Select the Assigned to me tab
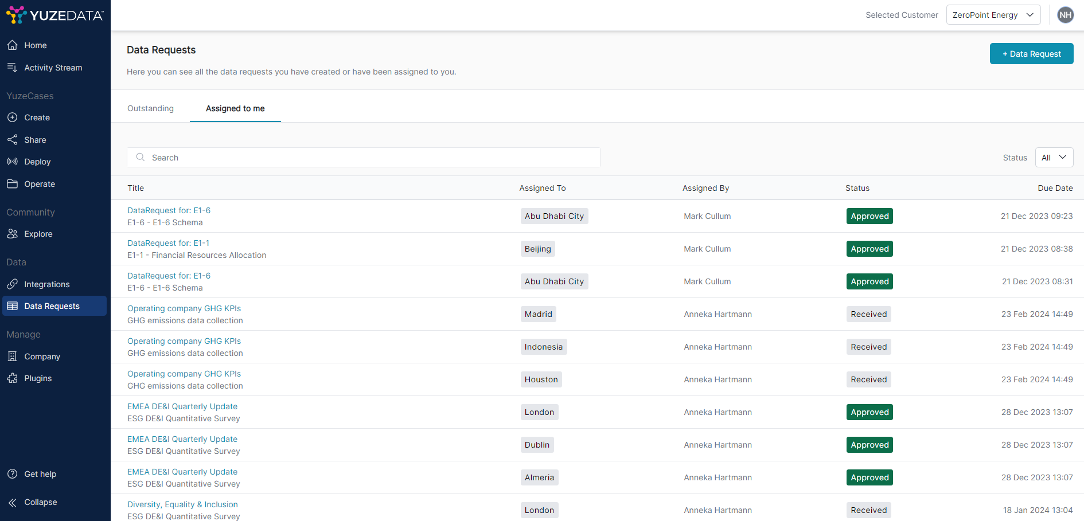The height and width of the screenshot is (521, 1084). tap(235, 108)
